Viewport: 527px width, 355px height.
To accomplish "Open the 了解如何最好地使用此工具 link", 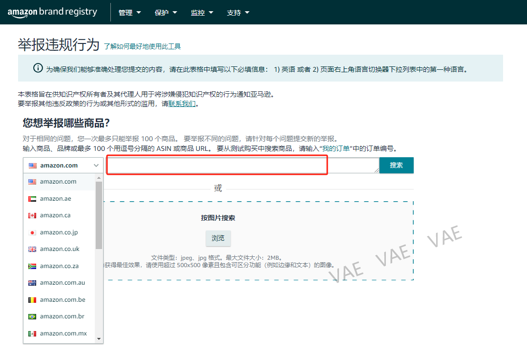I will coord(142,46).
